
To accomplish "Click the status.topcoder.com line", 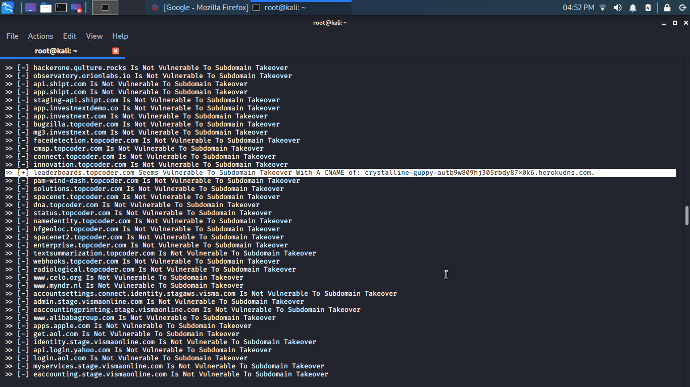I will [138, 213].
